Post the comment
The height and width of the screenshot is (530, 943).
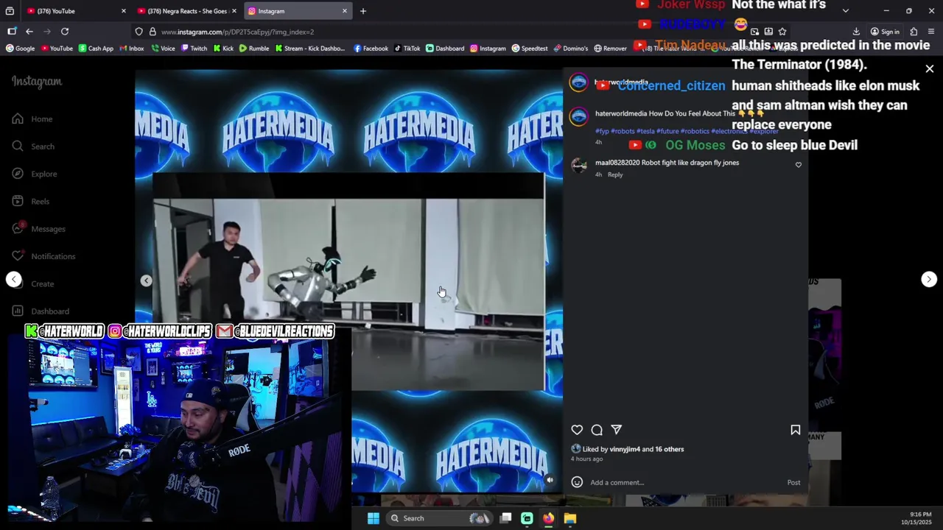793,483
